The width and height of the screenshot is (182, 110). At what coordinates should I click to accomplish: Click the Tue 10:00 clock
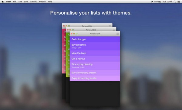(x=167, y=2)
